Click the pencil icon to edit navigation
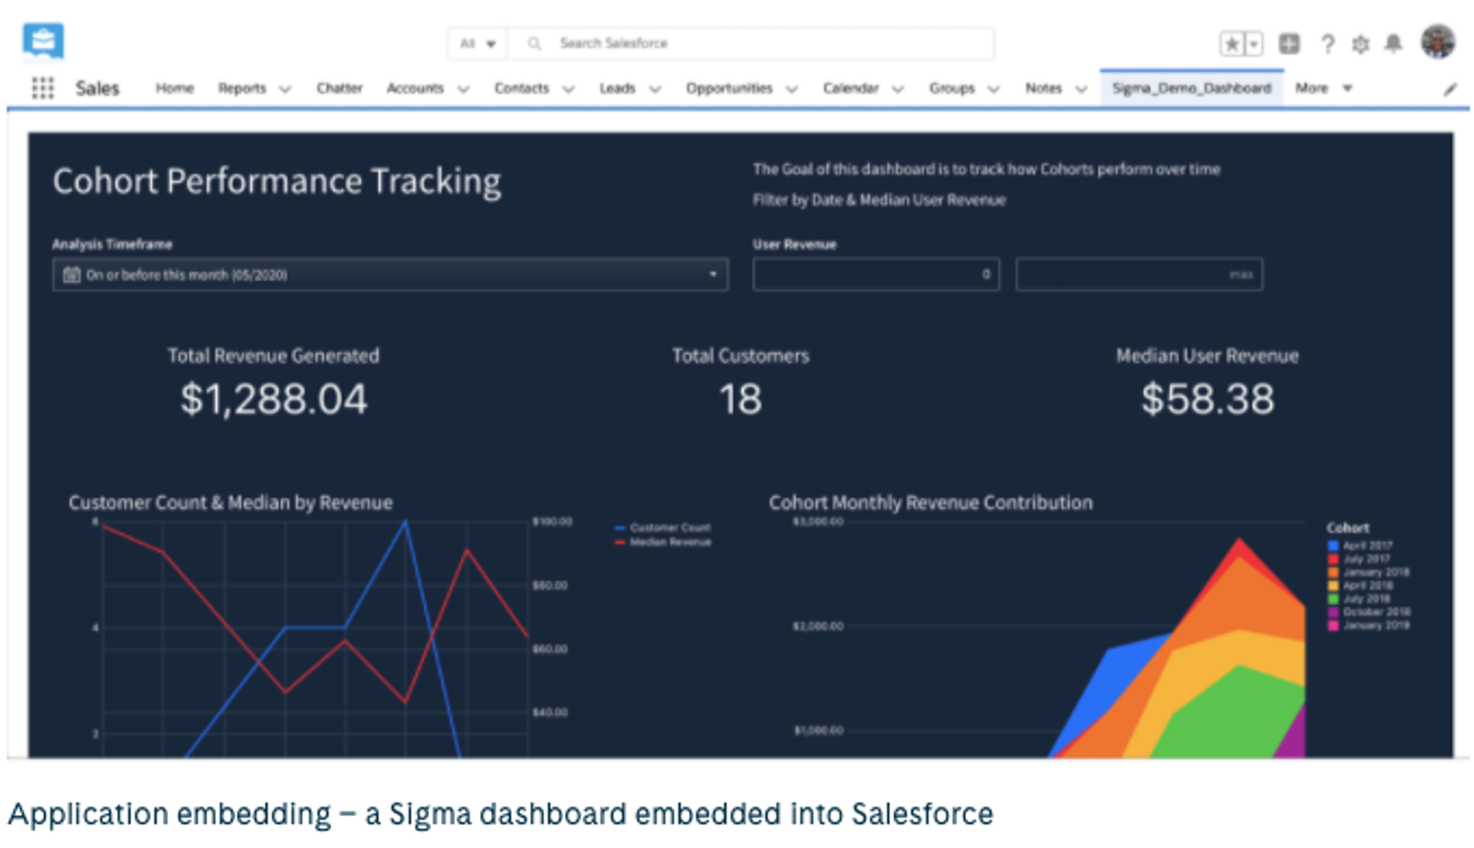This screenshot has width=1474, height=848. pyautogui.click(x=1449, y=89)
